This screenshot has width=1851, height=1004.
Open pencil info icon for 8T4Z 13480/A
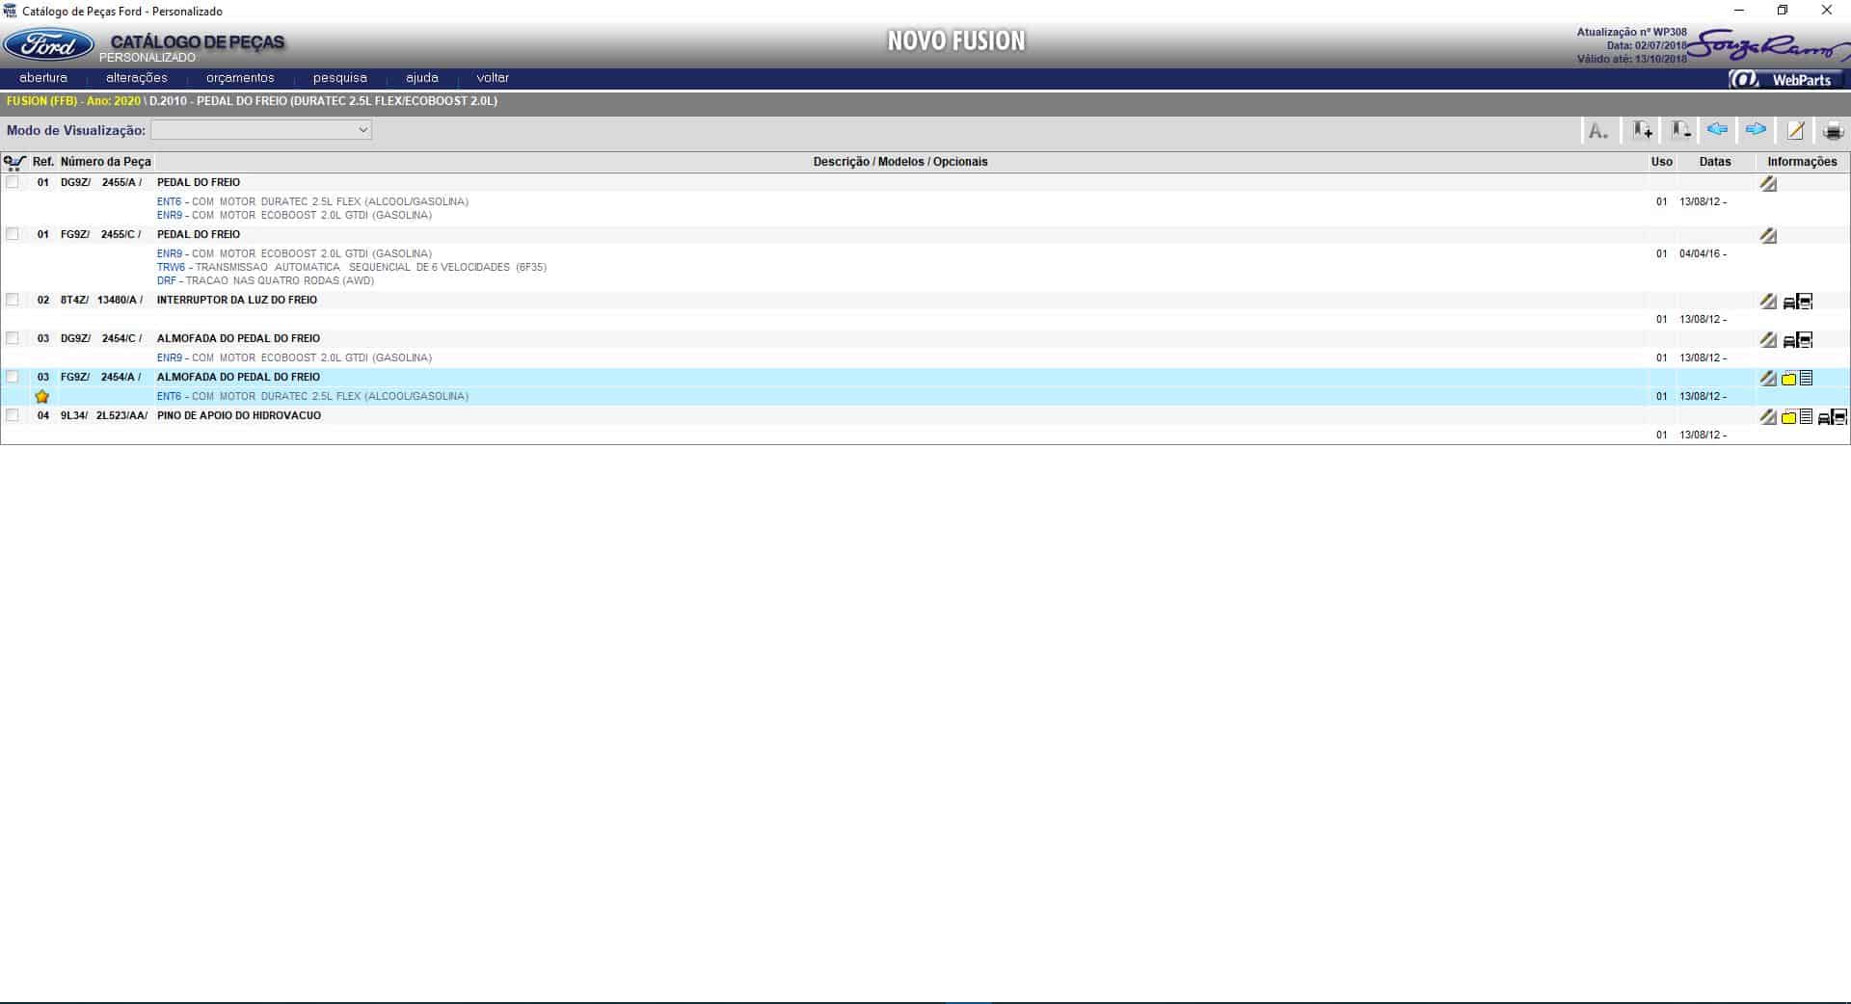pyautogui.click(x=1768, y=301)
